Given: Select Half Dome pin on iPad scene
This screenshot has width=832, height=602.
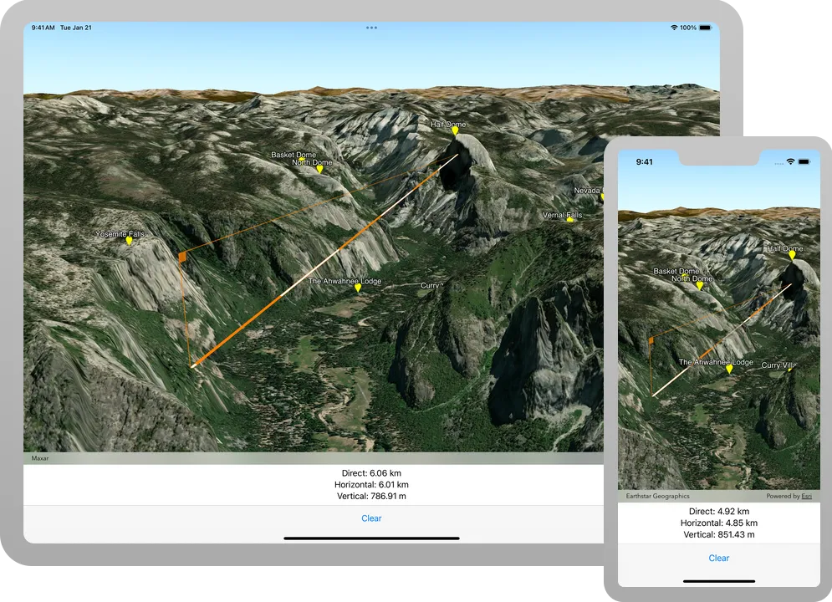Looking at the screenshot, I should tap(455, 131).
